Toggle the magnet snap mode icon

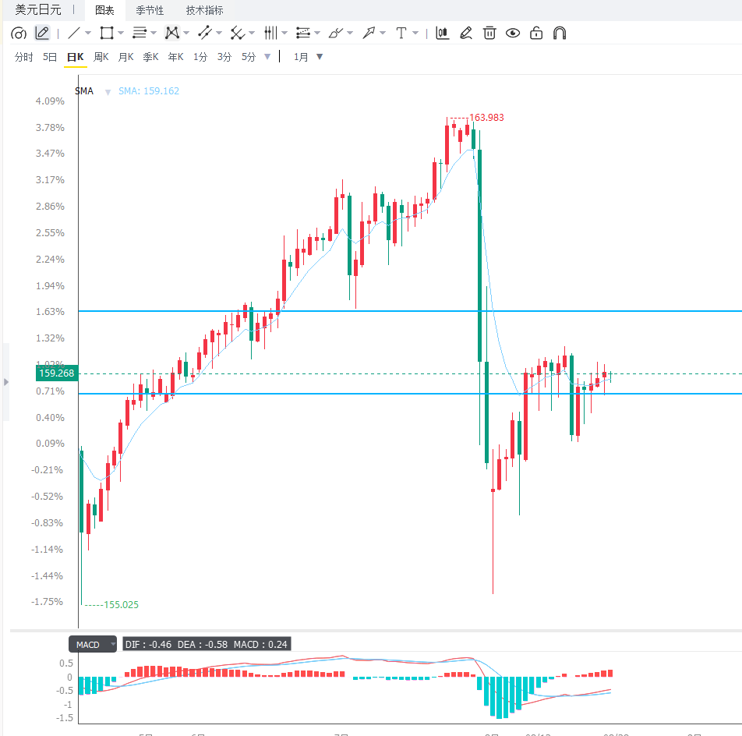560,33
